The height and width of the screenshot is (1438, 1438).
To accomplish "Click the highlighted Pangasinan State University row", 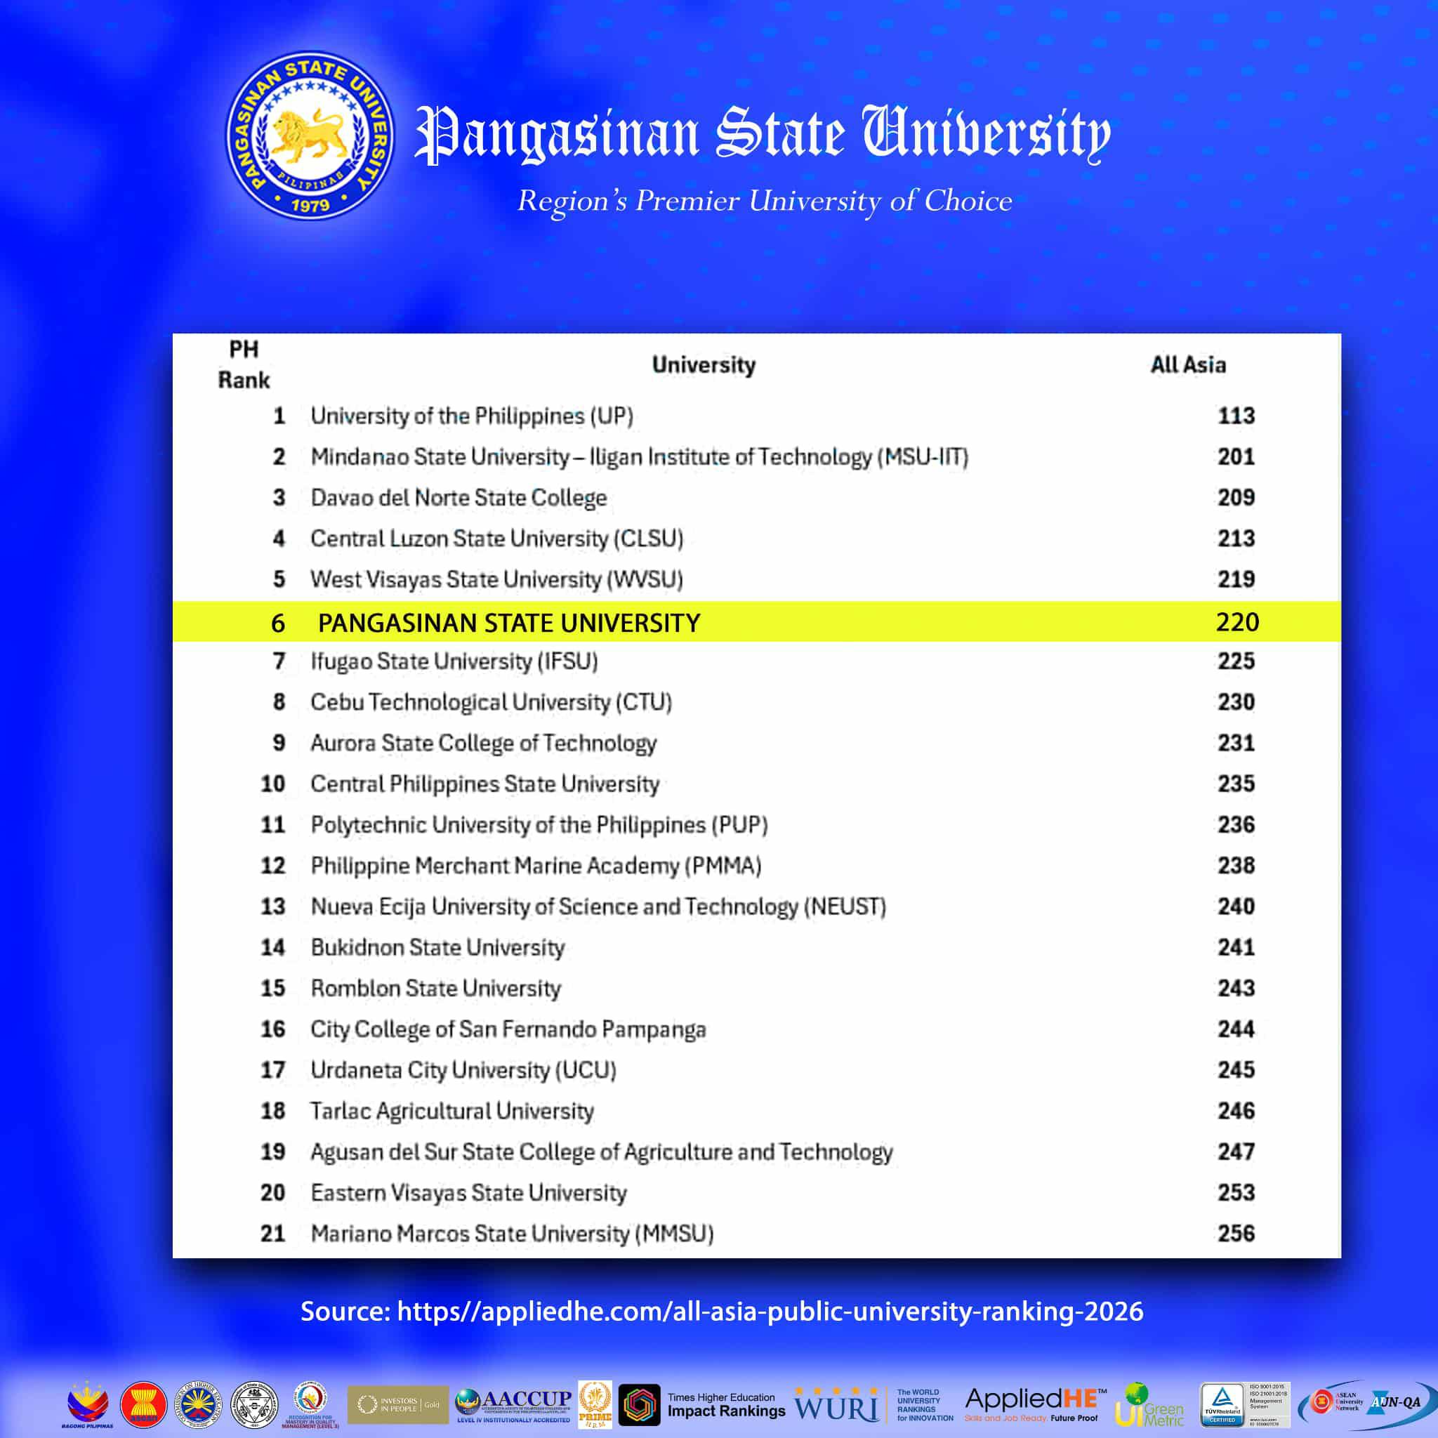I will [x=509, y=622].
